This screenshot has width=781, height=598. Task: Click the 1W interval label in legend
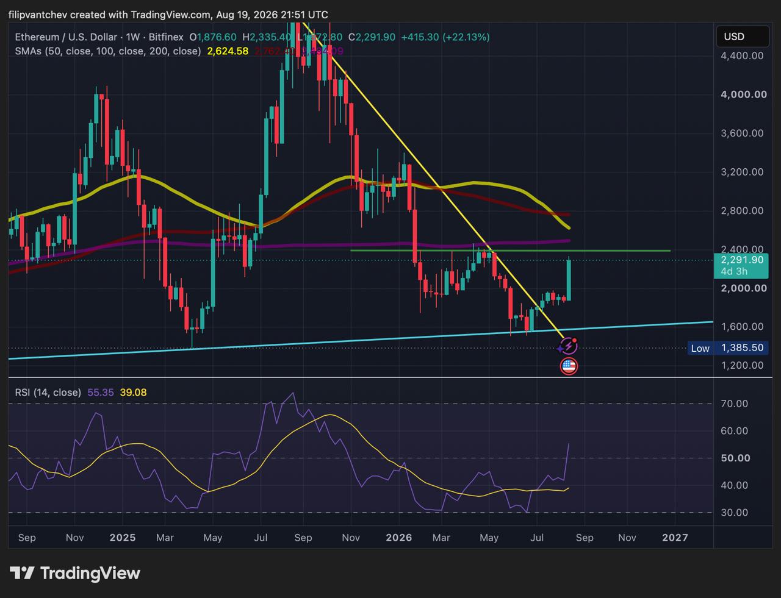pyautogui.click(x=132, y=37)
